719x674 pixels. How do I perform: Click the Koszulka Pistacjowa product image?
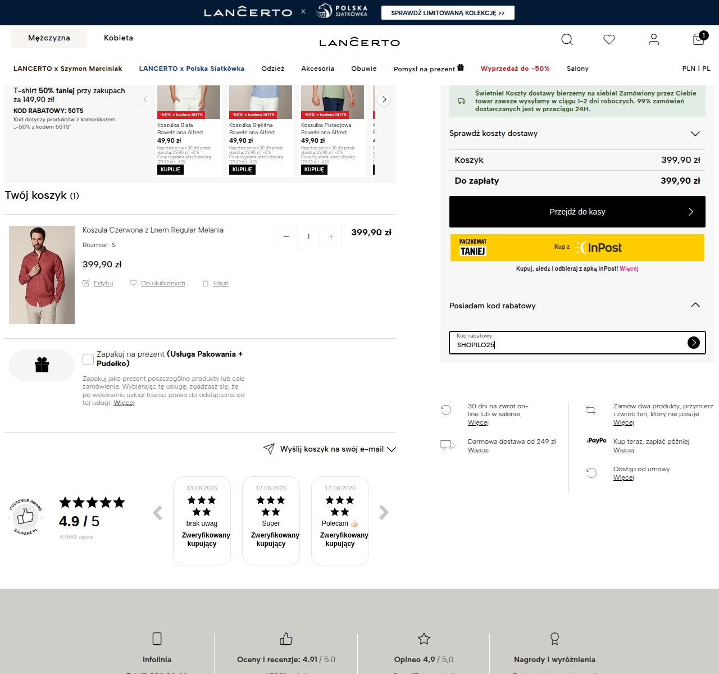tap(333, 102)
